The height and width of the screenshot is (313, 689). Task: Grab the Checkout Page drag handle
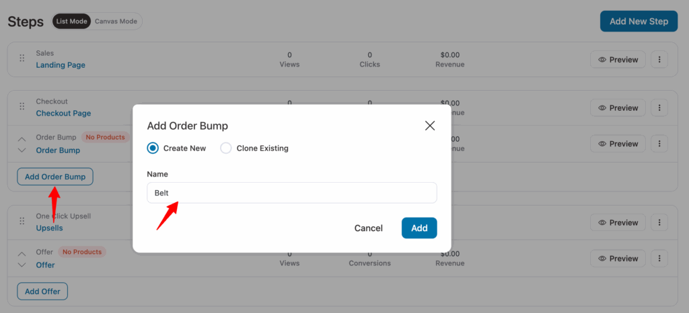(22, 107)
